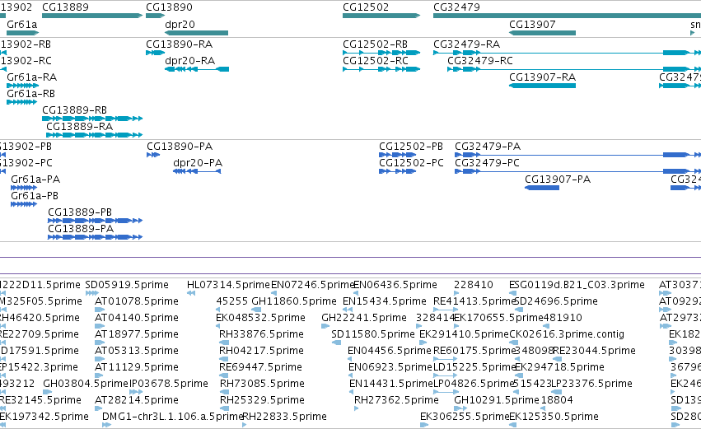Screen dimensions: 701x429
Task: Click the CG13889-RA transcript label
Action: (x=80, y=127)
